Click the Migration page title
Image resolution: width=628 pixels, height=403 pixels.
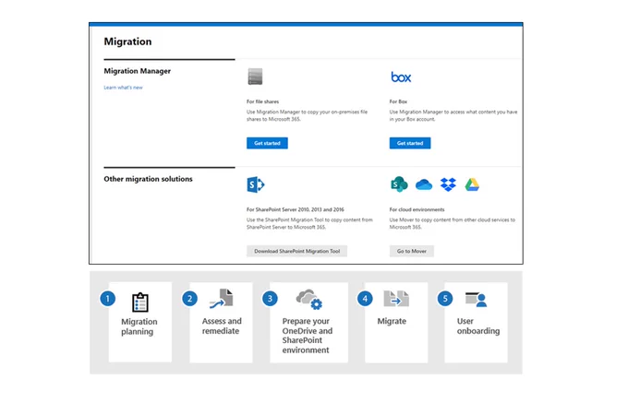click(127, 41)
